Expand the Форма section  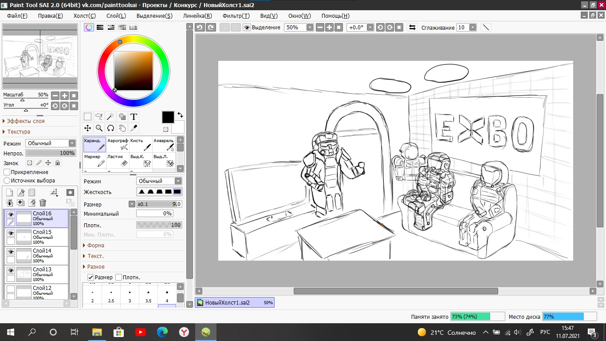click(96, 245)
